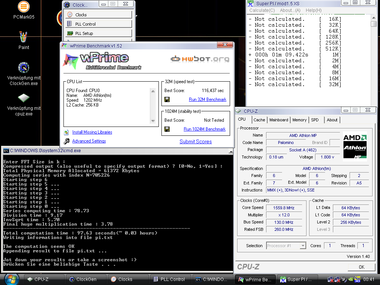
Task: Switch to C:\WINDO... cmd in the taskbar
Action: pyautogui.click(x=213, y=279)
